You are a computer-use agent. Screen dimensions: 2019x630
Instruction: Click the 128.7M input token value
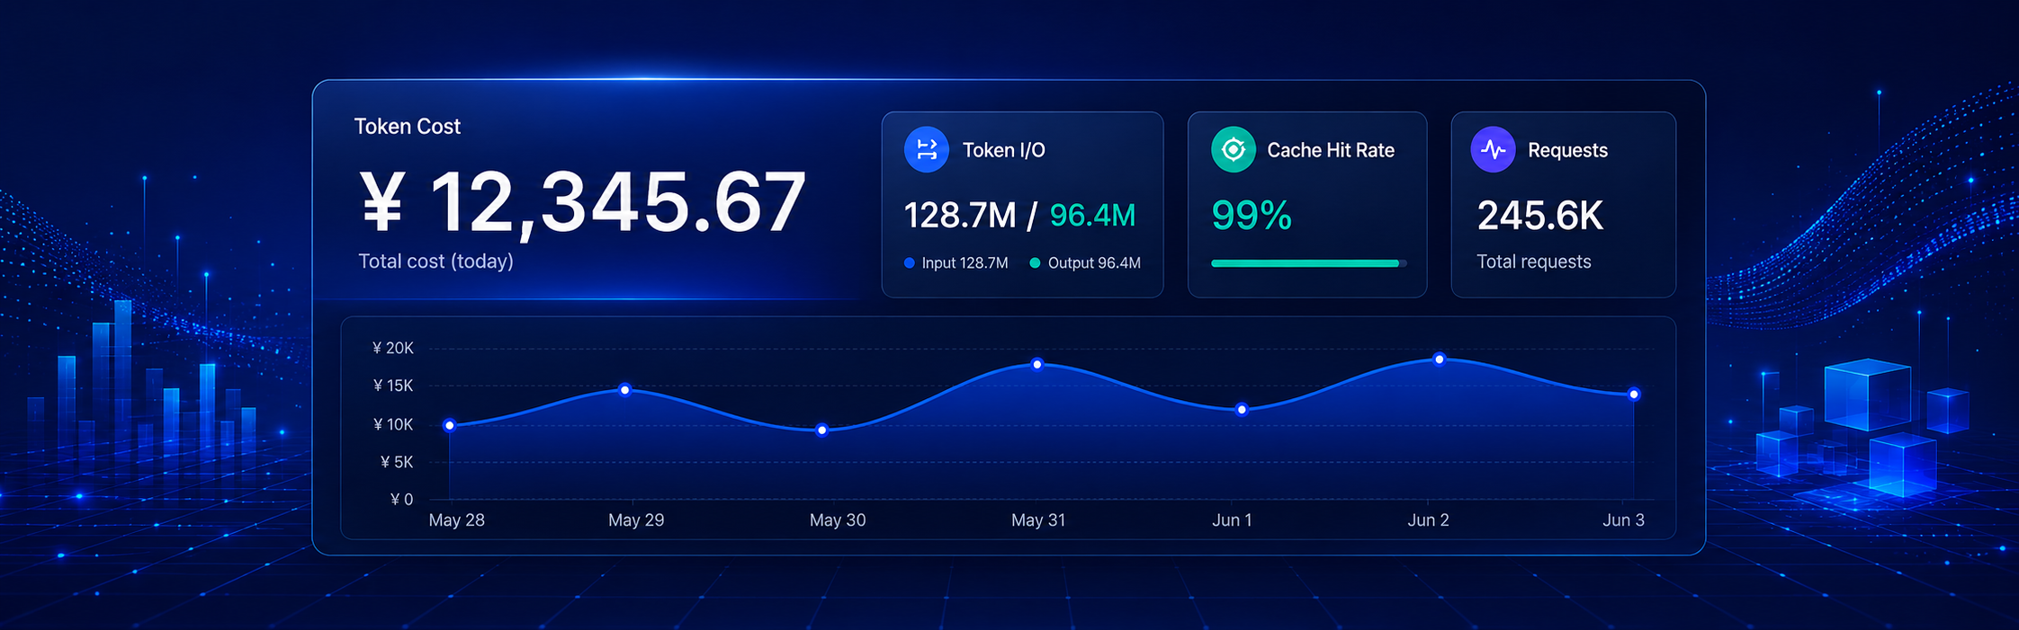960,216
